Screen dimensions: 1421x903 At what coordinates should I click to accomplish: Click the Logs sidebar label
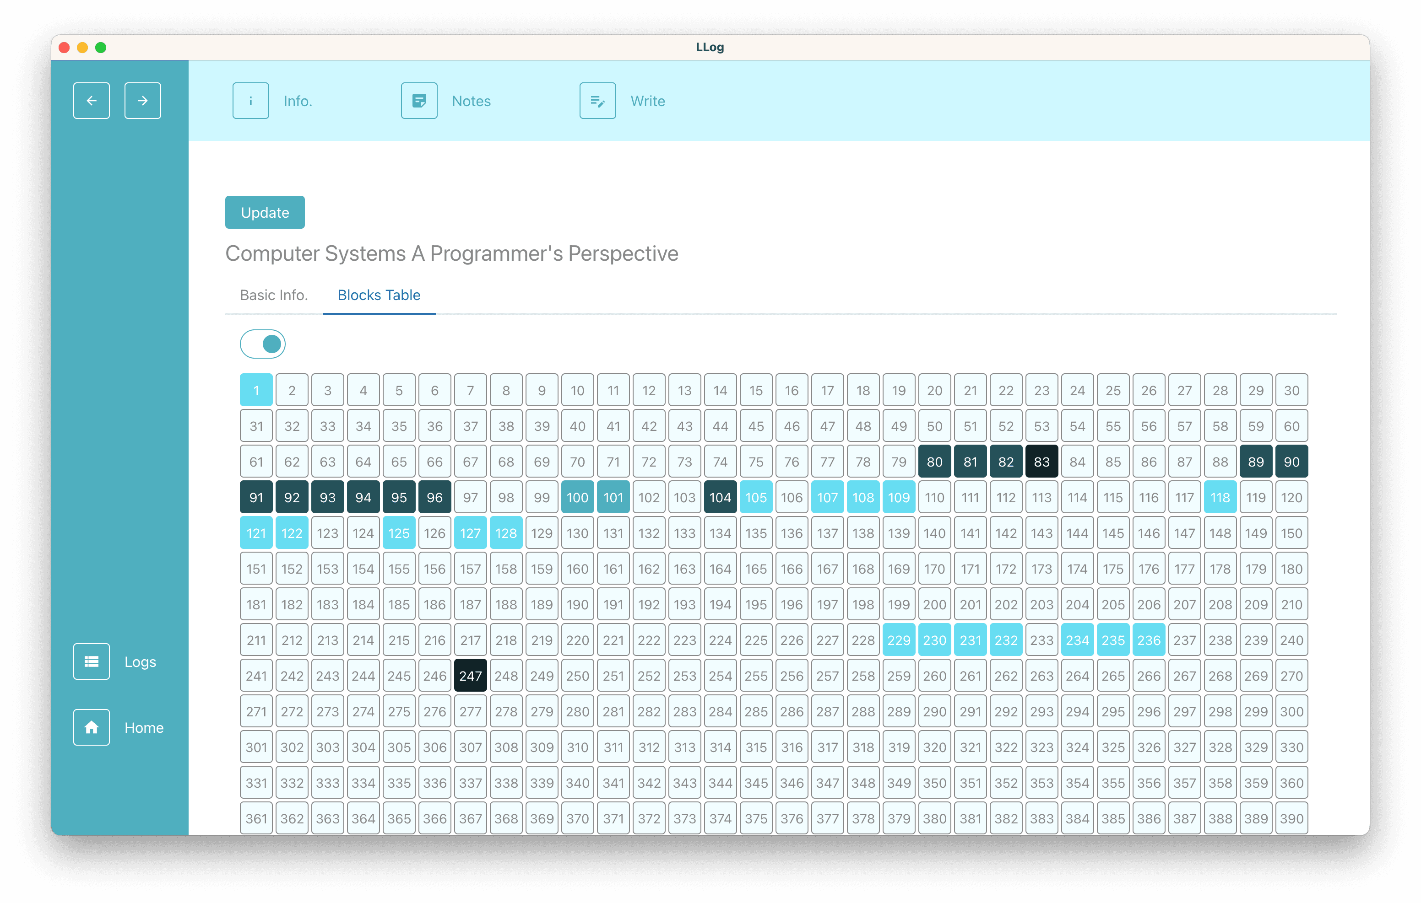pyautogui.click(x=141, y=661)
